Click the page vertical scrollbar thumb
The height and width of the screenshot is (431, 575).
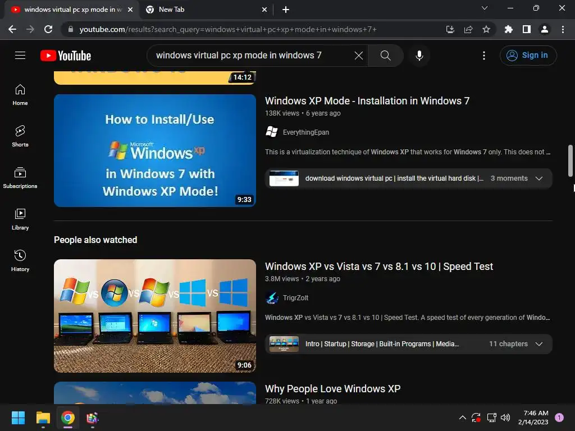pos(571,161)
